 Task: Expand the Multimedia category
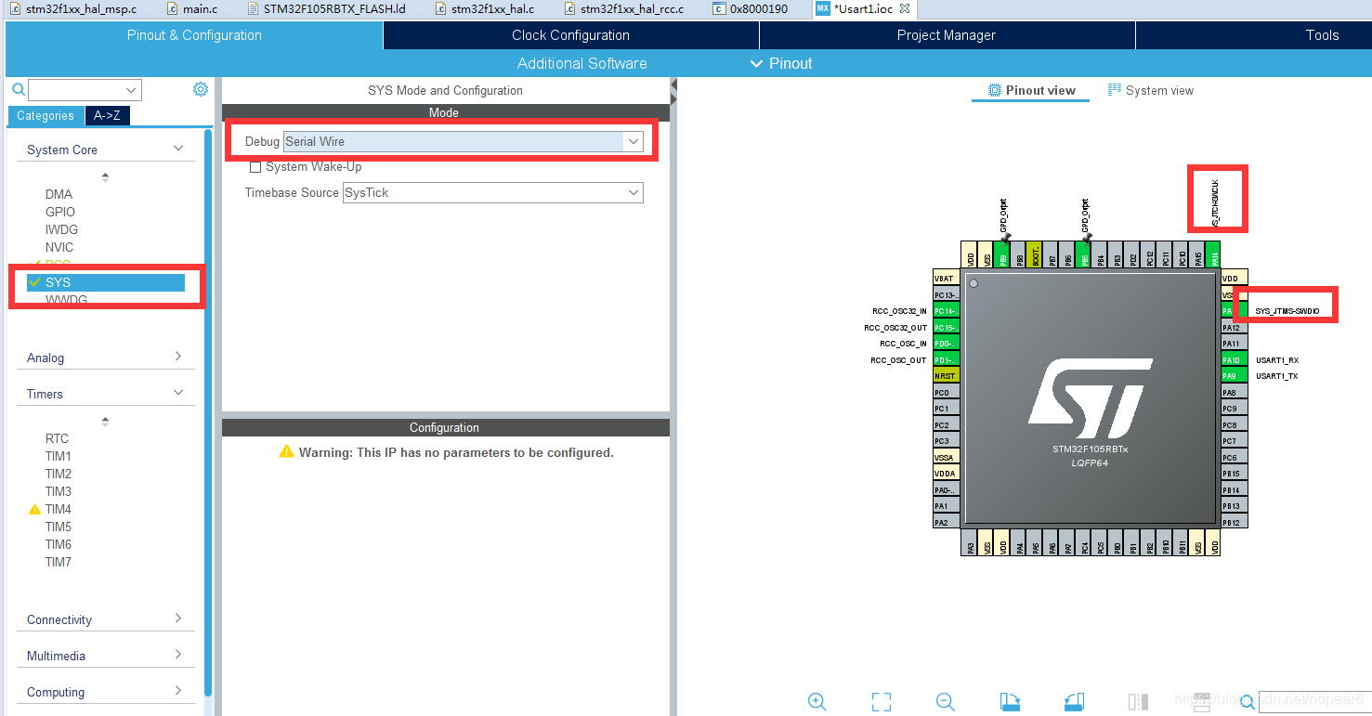pos(178,655)
